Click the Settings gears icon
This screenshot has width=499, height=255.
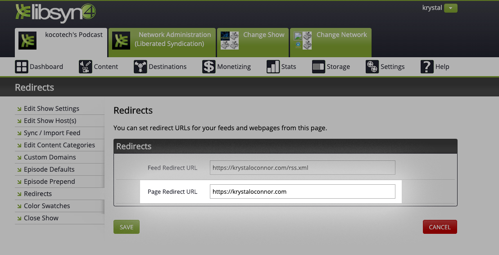point(372,67)
